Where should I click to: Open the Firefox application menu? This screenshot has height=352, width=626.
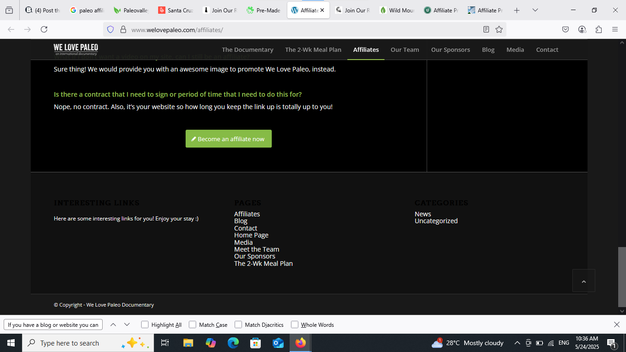pos(615,29)
